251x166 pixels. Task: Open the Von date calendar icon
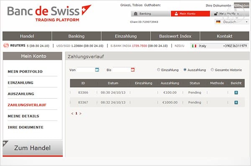tap(97, 70)
